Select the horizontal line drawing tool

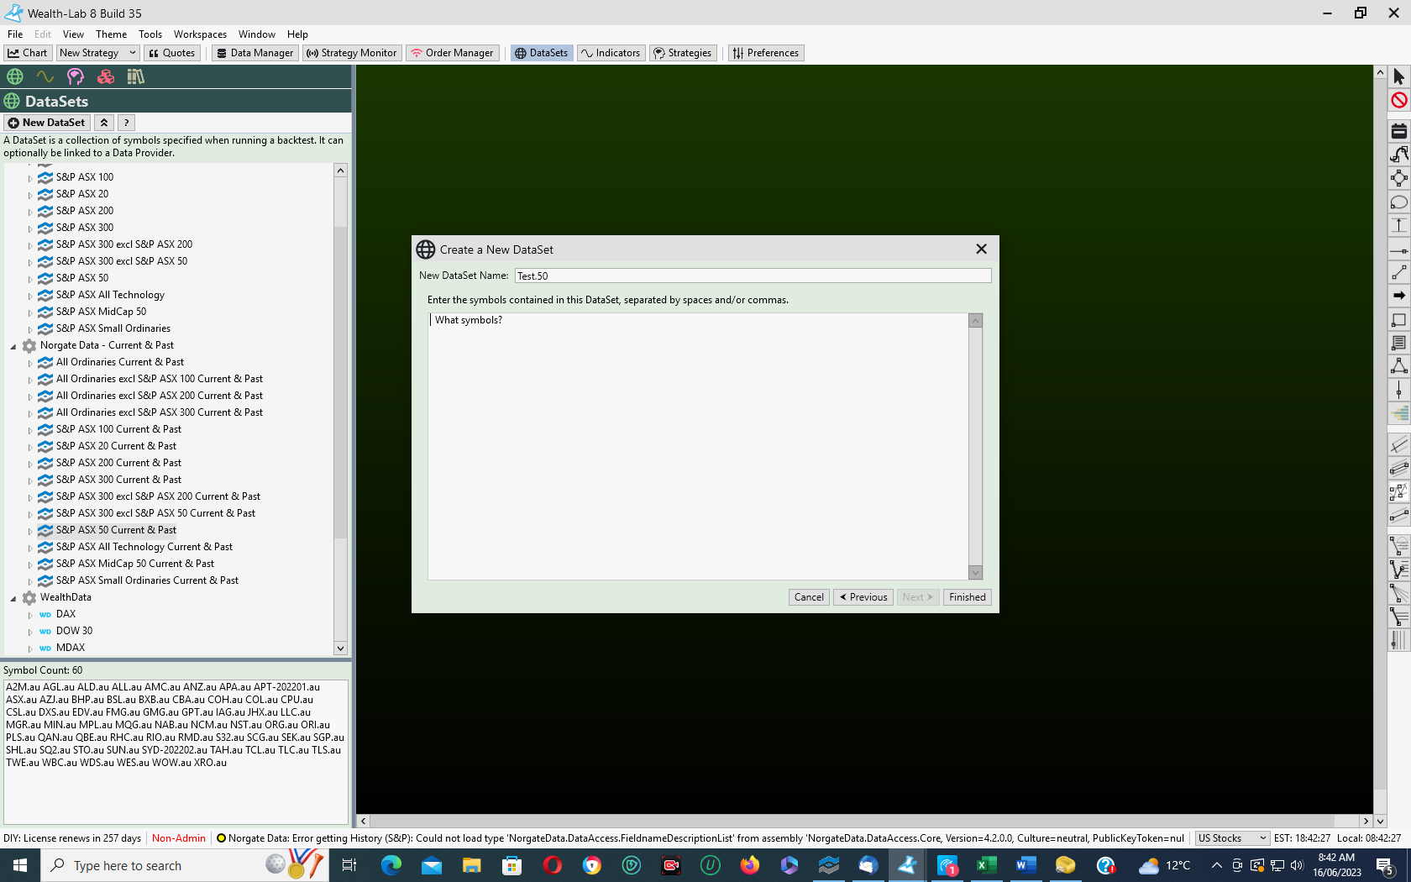pos(1399,250)
